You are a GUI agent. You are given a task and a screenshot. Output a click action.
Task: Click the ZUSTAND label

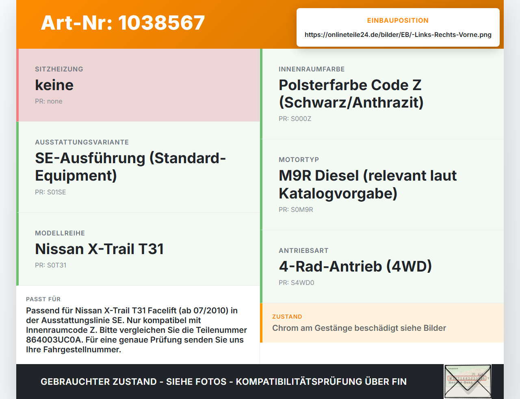287,317
